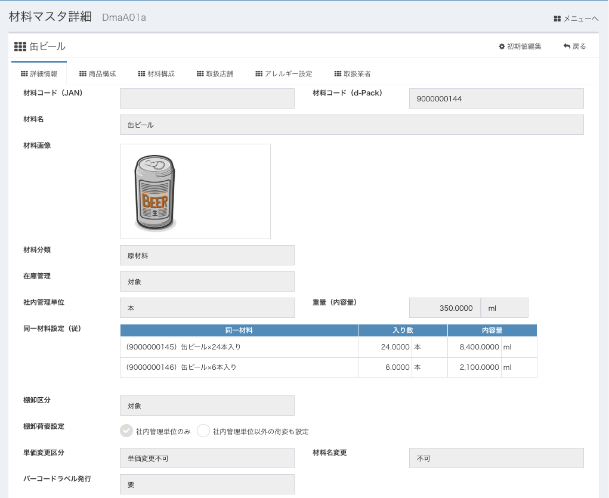Open the 商品構成 tab

tap(97, 74)
